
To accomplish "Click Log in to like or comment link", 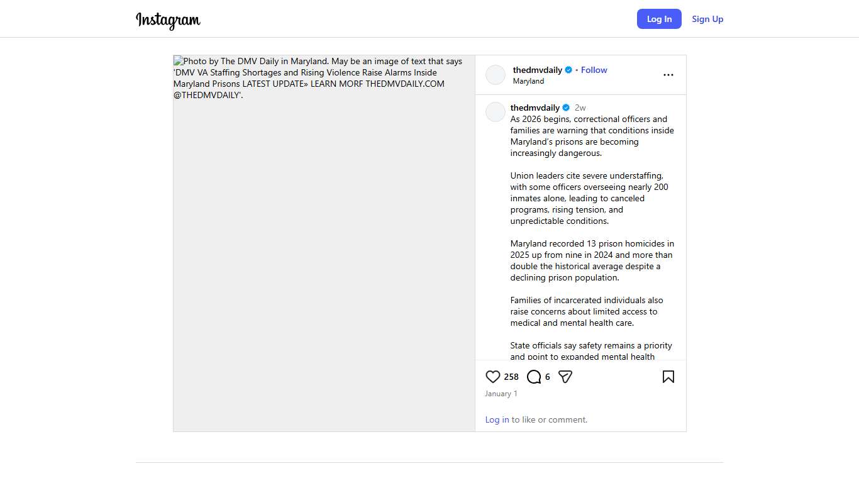I will click(x=497, y=419).
